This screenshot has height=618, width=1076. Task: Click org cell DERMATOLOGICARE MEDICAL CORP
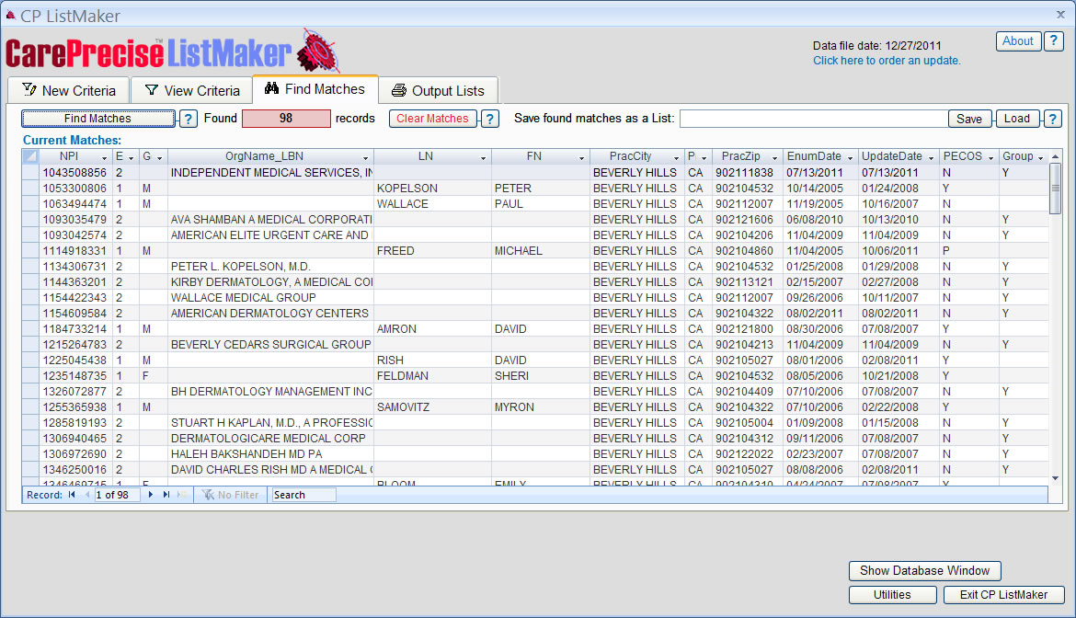click(270, 439)
